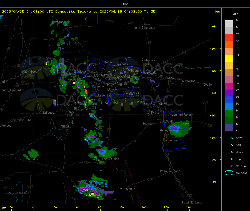Screen dimensions: 250x211
Task: Select the yellow eburn arrow icon
Action: [x=229, y=152]
